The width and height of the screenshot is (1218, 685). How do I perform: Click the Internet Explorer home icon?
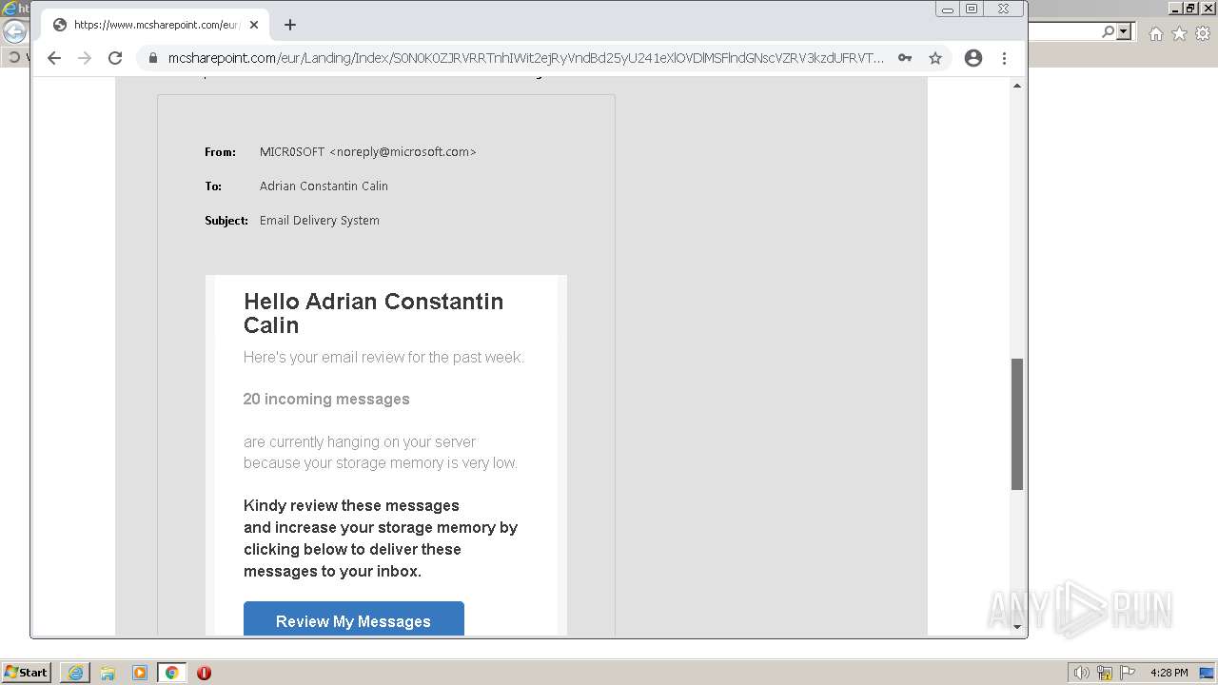click(1155, 33)
